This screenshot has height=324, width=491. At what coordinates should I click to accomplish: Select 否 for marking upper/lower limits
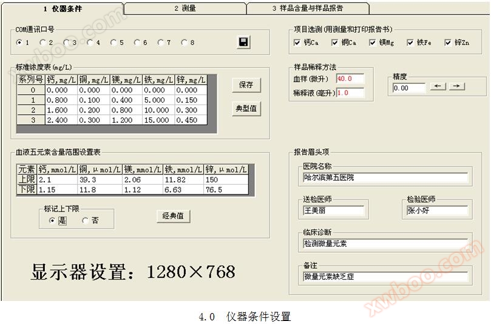[x=85, y=221]
